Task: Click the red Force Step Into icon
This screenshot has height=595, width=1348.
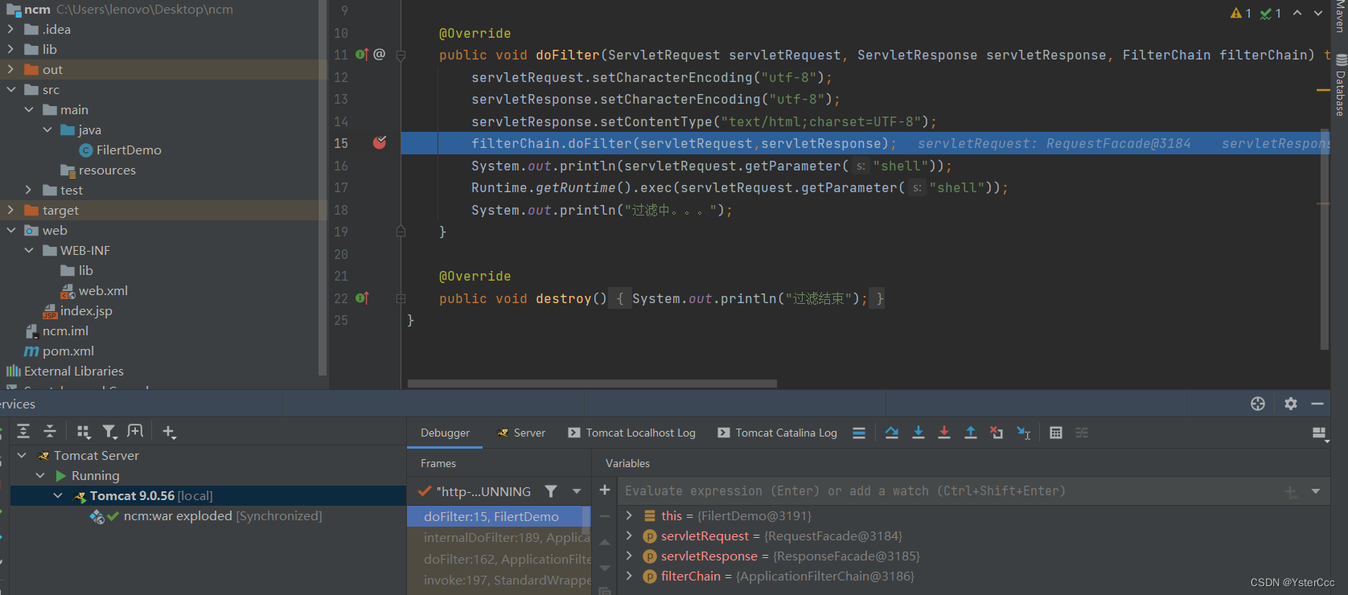Action: pyautogui.click(x=944, y=433)
